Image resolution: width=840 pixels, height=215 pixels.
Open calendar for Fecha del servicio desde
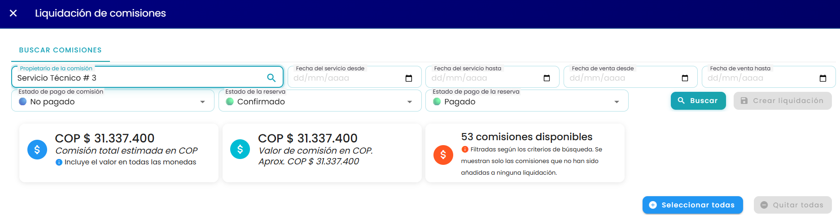pyautogui.click(x=409, y=78)
